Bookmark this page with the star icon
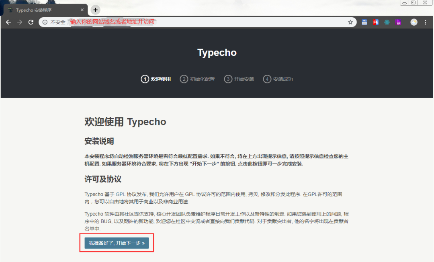Image resolution: width=434 pixels, height=262 pixels. [x=350, y=22]
